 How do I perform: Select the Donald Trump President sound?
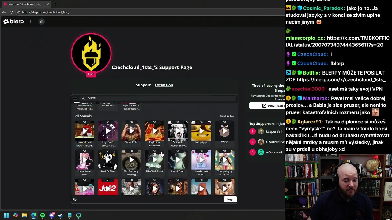pyautogui.click(x=85, y=107)
